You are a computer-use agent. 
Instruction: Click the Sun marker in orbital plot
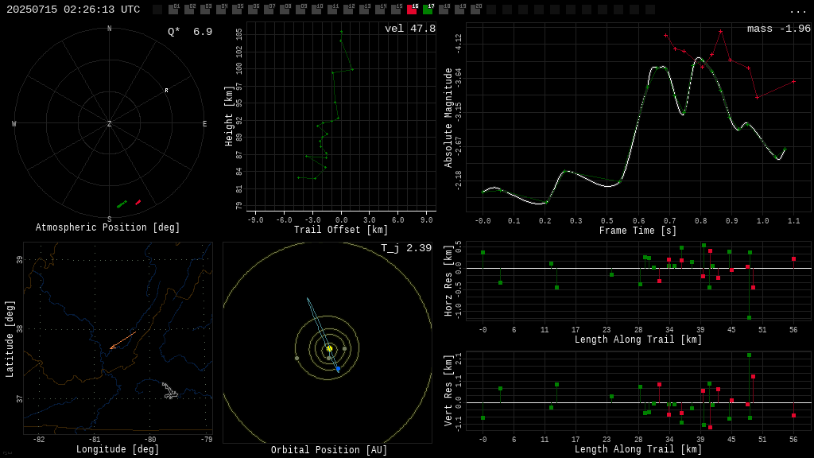[x=329, y=348]
